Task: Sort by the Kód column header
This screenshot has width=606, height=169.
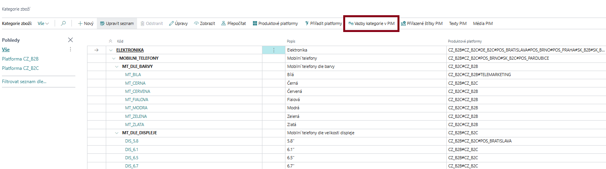Action: [x=120, y=41]
